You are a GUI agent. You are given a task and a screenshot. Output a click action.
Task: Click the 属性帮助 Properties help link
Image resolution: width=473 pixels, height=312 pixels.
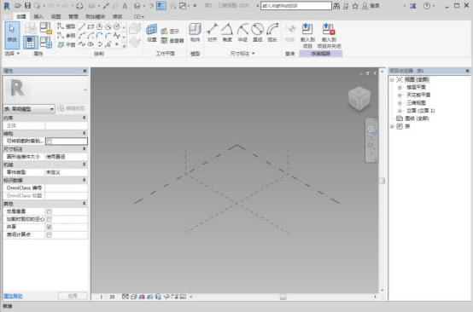13,296
